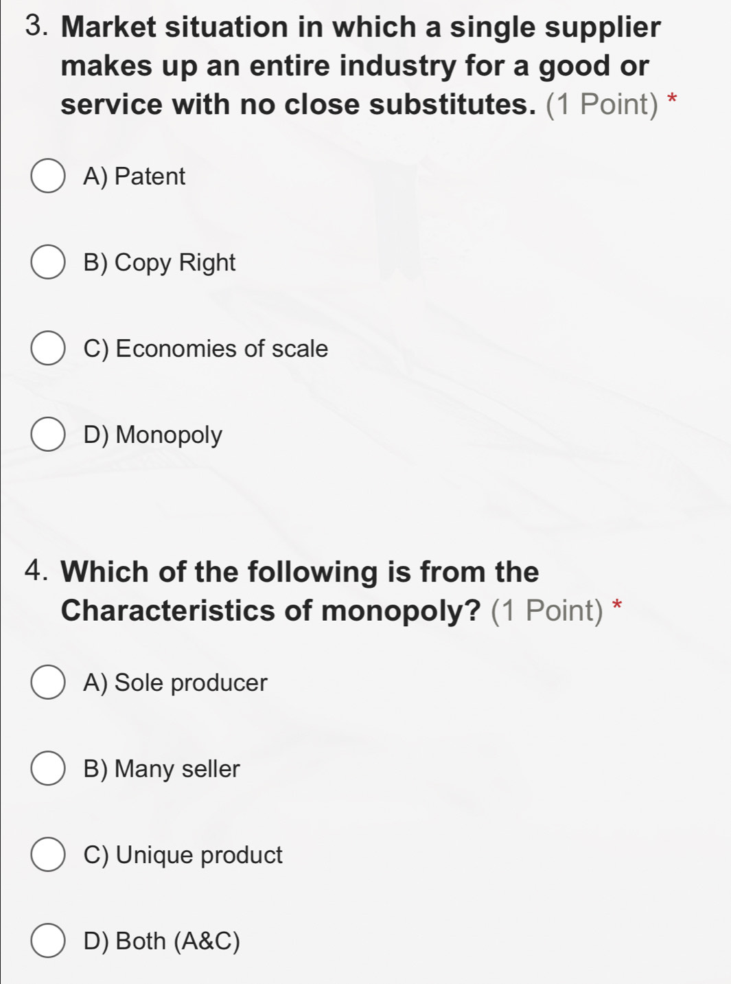
Task: Click the 'A) Patent' option label text
Action: (x=134, y=176)
